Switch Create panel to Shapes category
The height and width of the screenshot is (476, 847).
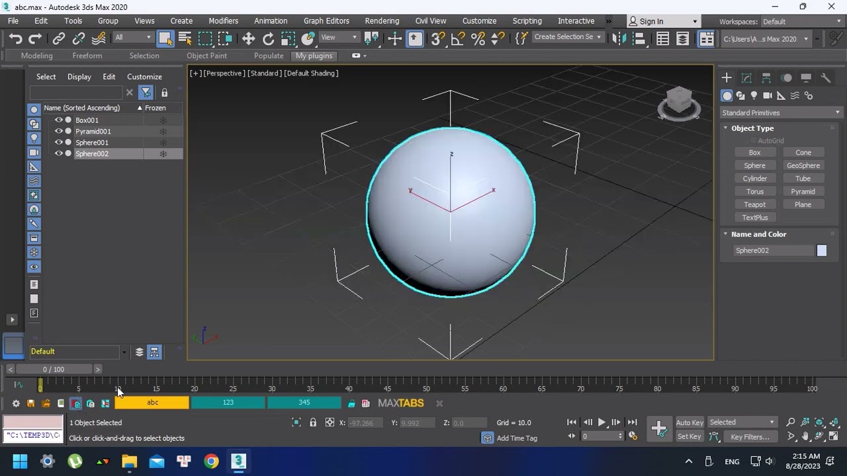(740, 96)
